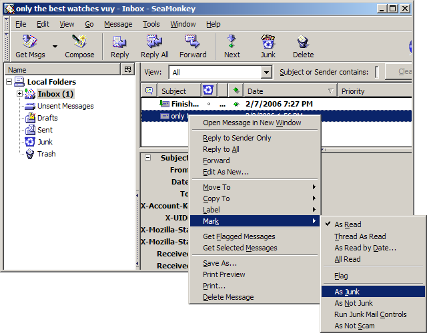
Task: Open the Tools menu
Action: coord(151,24)
